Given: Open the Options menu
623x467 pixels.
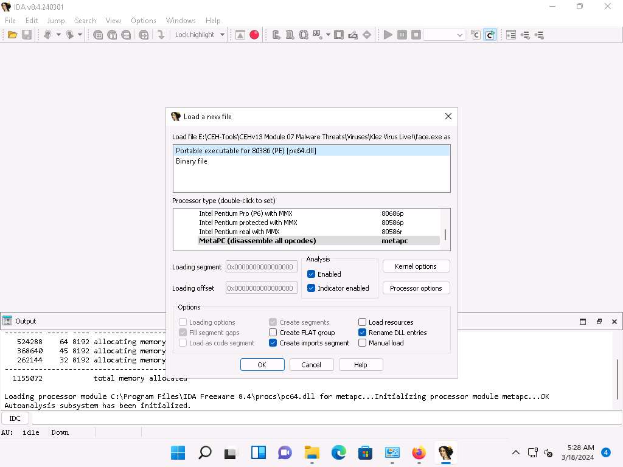Looking at the screenshot, I should point(144,20).
